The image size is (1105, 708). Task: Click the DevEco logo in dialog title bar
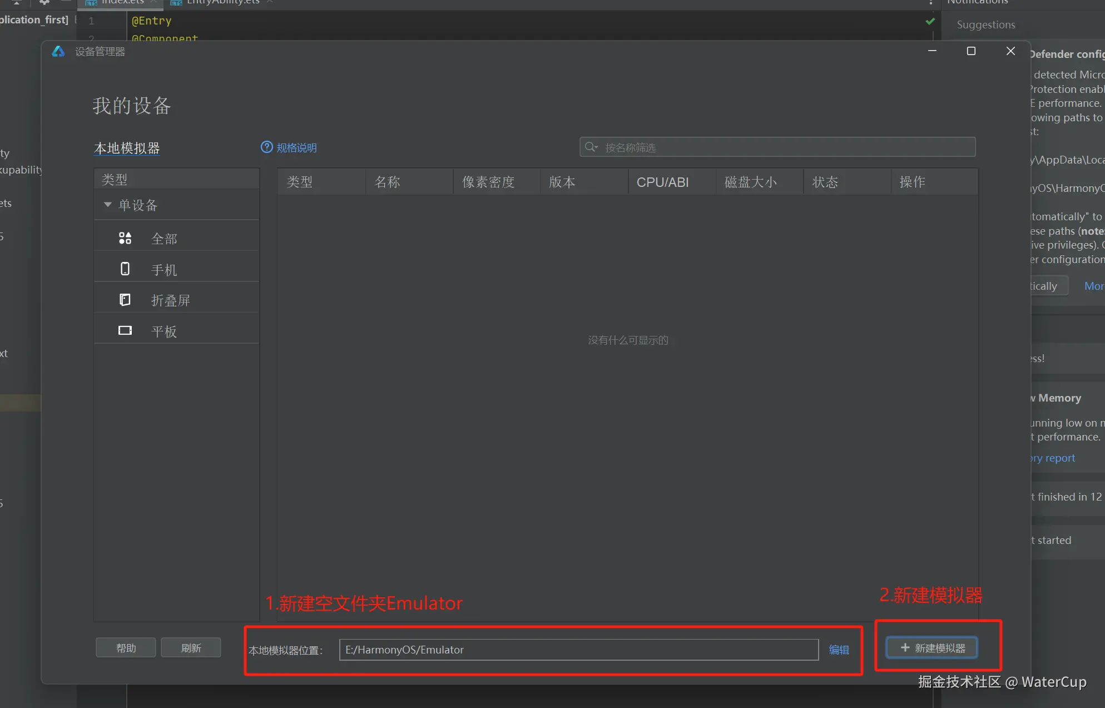click(58, 52)
